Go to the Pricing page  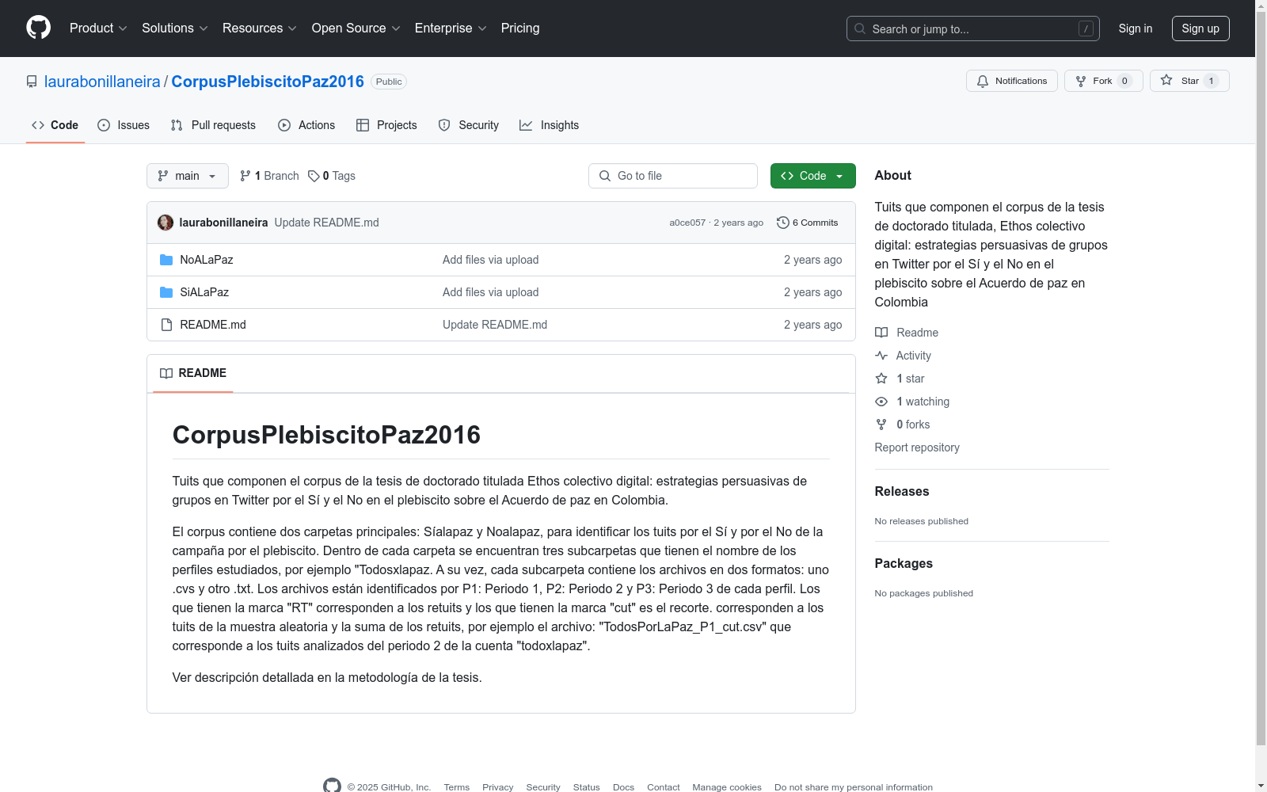coord(520,29)
